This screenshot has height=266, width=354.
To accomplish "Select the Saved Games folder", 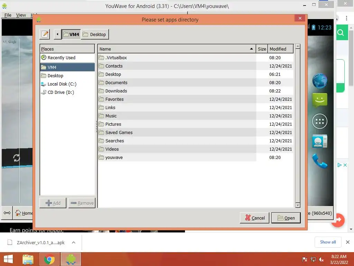I will point(196,133).
